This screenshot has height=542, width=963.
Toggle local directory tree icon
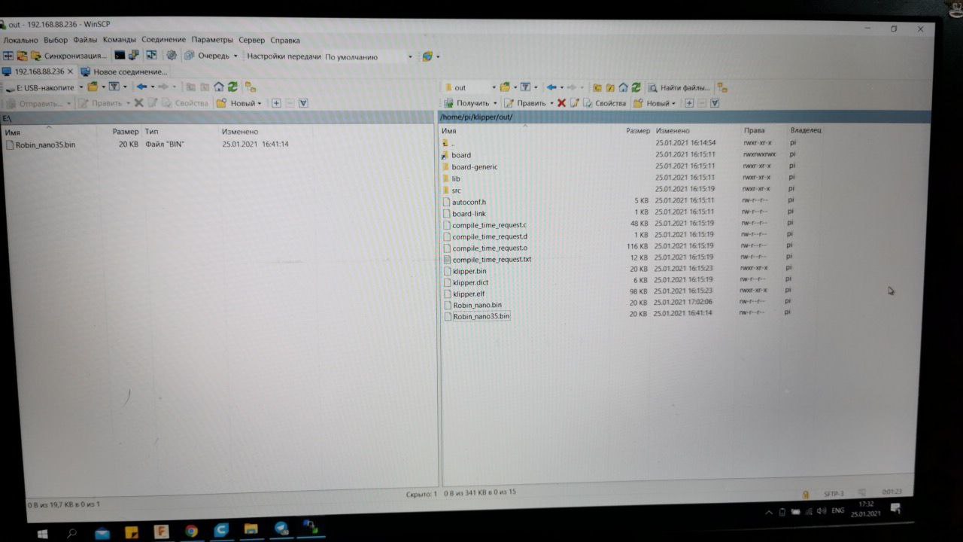point(251,87)
